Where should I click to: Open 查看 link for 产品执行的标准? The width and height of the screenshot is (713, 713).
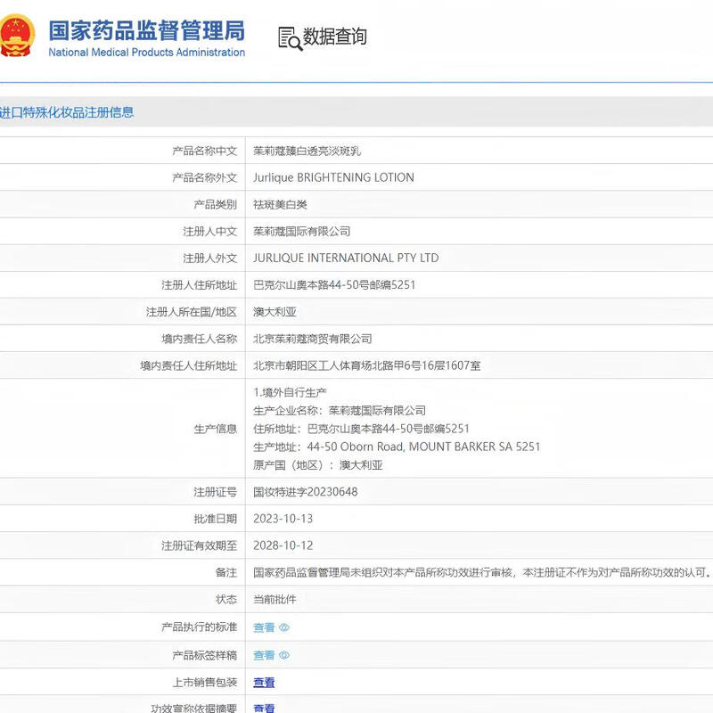264,627
